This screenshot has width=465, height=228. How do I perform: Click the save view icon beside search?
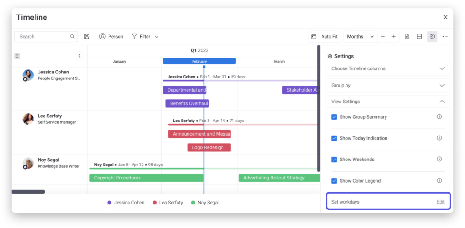(87, 37)
